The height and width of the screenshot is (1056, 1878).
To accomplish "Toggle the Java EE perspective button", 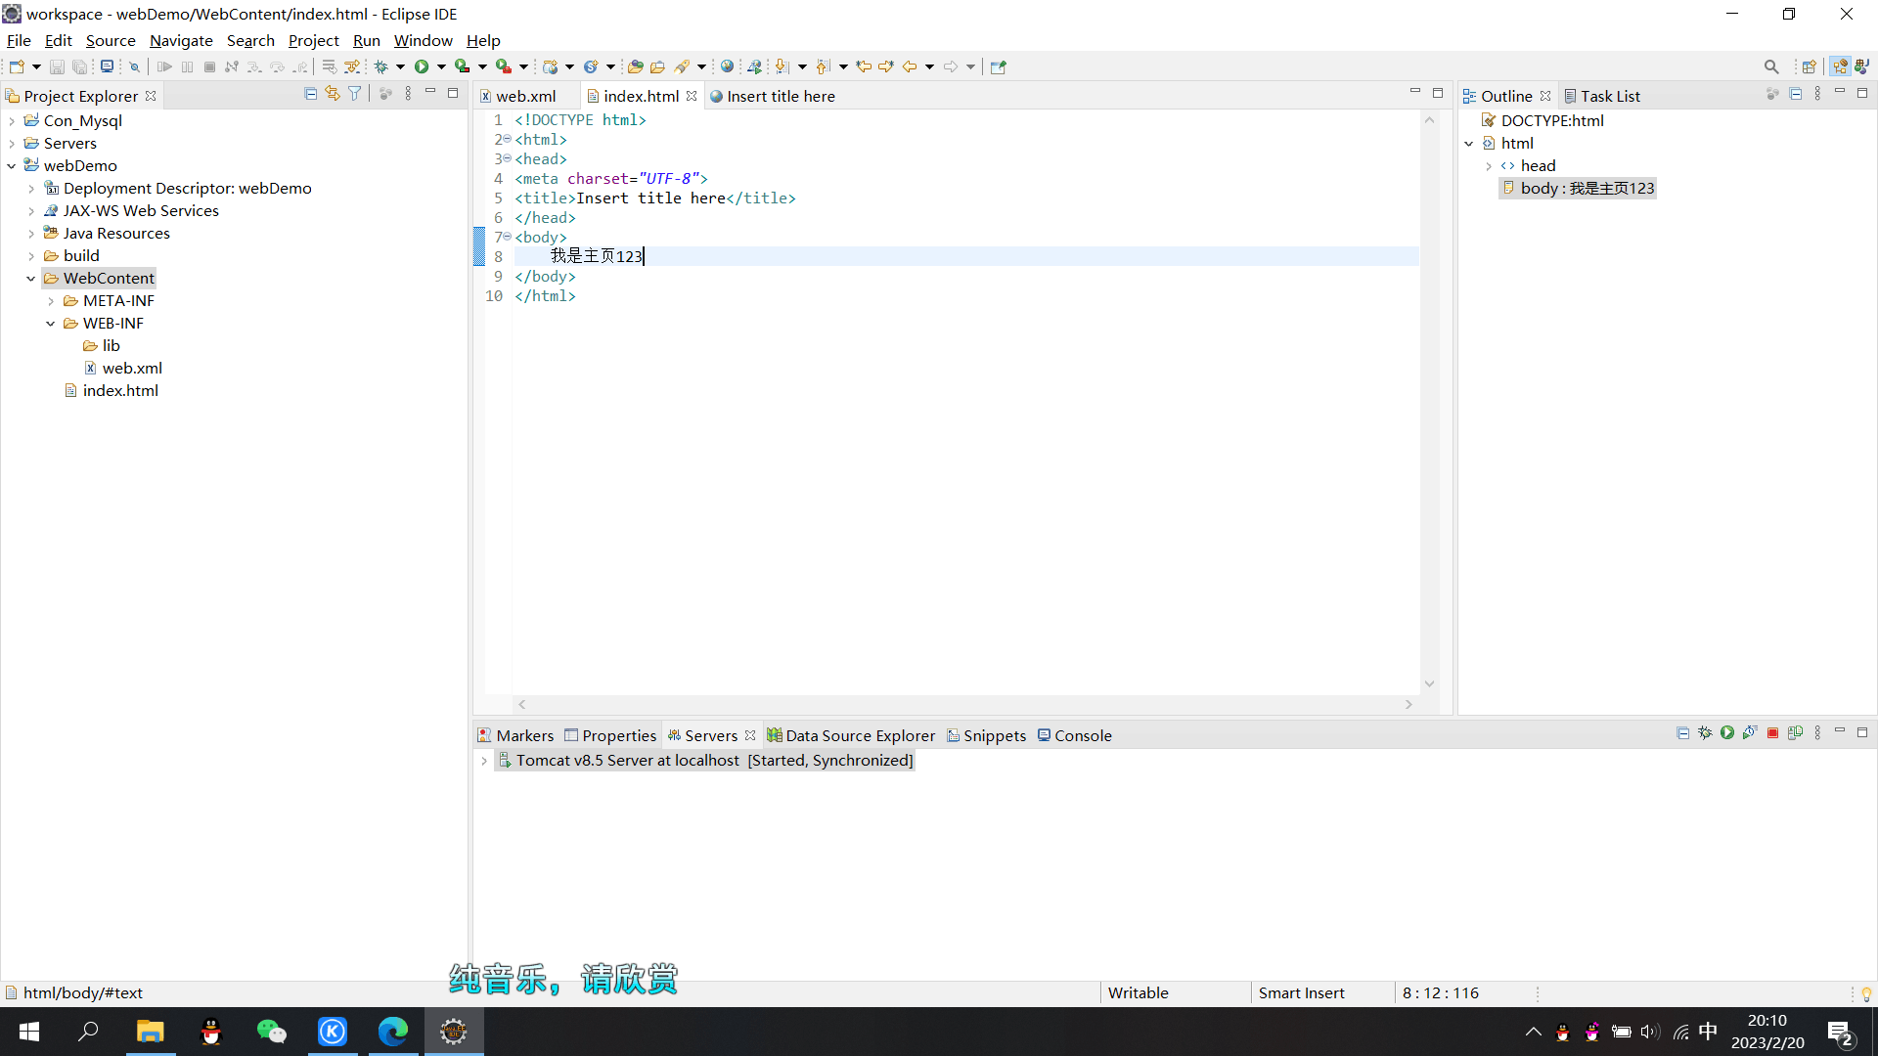I will (1840, 66).
